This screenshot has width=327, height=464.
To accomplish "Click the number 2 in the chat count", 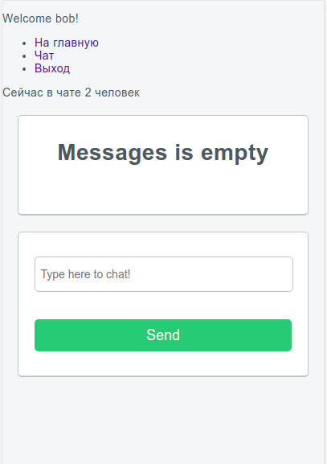I will click(88, 92).
